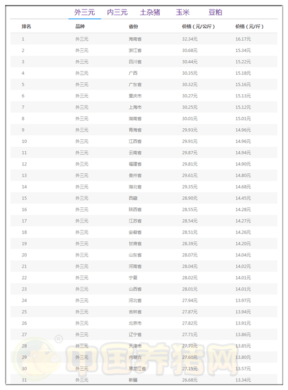Show the 豆粕 price tab
Image resolution: width=288 pixels, height=390 pixels.
tap(215, 12)
